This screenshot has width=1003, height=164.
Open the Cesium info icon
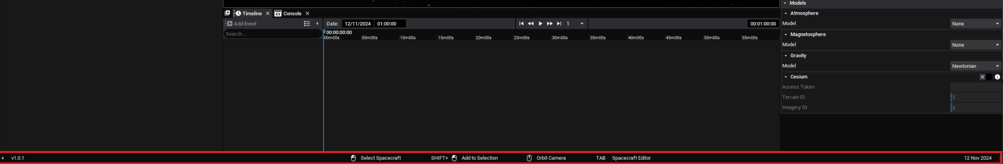click(997, 77)
